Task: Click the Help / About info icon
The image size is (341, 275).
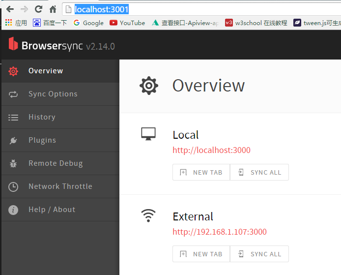Action: [x=13, y=210]
